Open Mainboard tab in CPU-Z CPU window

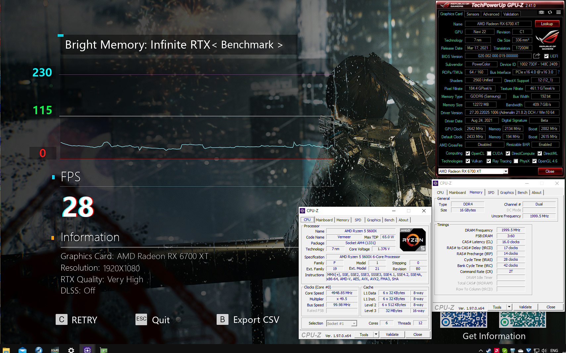pos(324,220)
